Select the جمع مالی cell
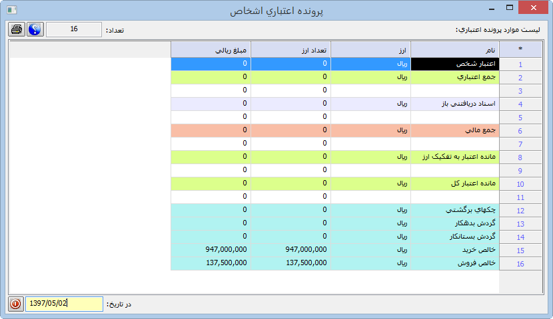 coord(455,130)
